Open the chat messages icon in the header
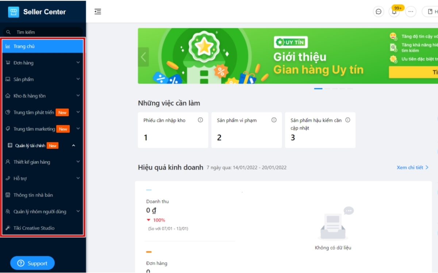 [x=379, y=12]
